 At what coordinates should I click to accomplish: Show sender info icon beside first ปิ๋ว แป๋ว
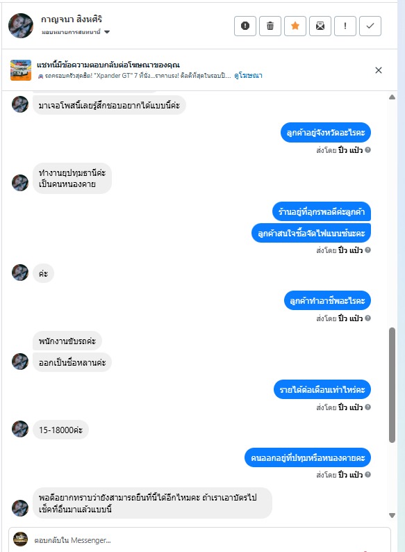click(x=367, y=150)
